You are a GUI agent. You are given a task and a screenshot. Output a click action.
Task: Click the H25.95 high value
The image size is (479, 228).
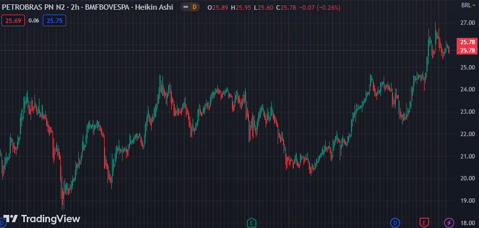241,8
